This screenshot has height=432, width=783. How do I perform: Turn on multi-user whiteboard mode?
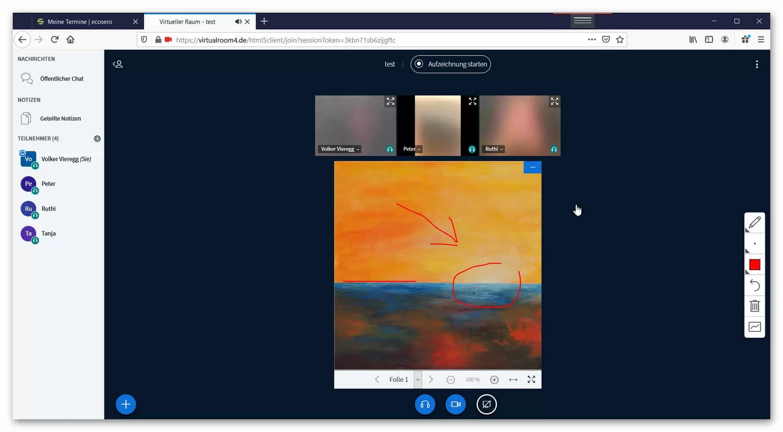(754, 327)
